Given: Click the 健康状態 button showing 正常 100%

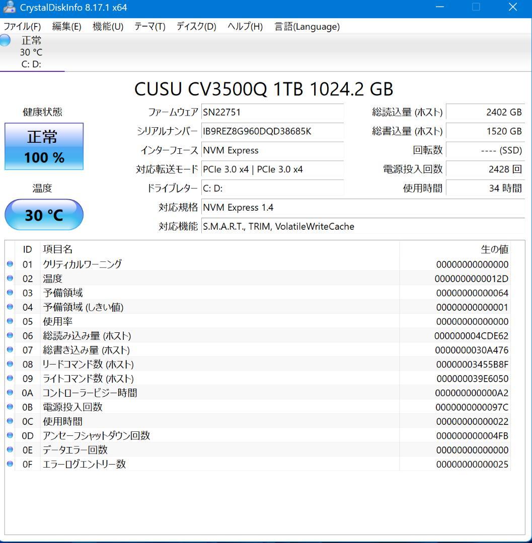Looking at the screenshot, I should click(x=43, y=146).
